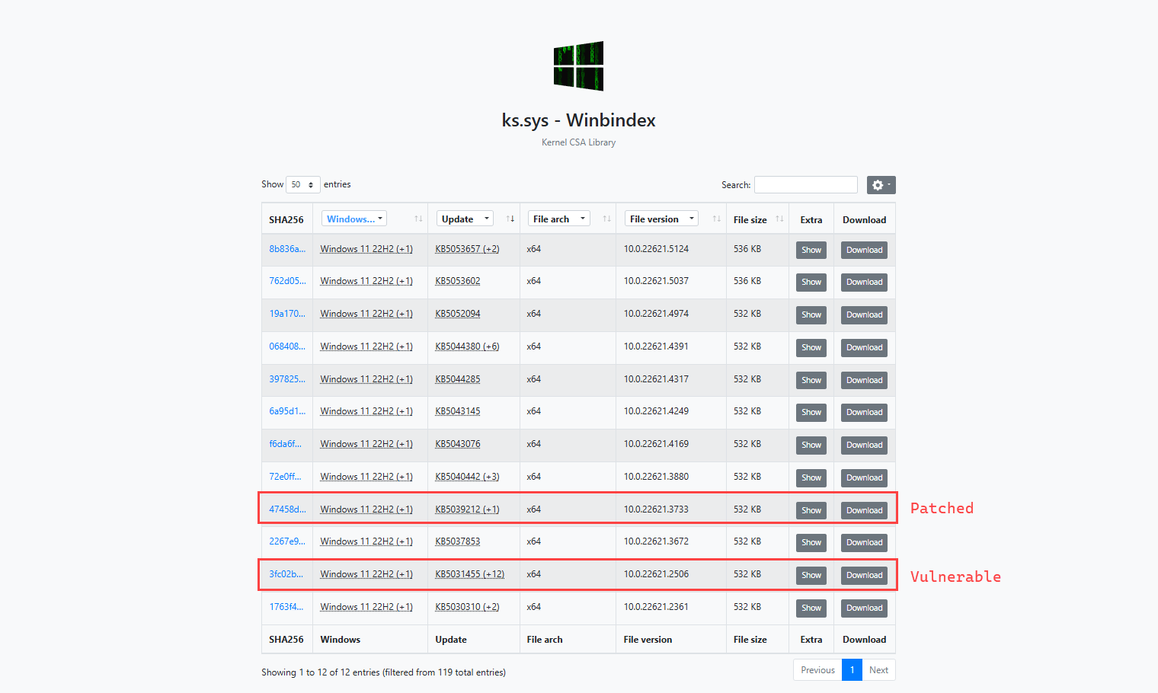Click the Kernel CSA Library subtitle
This screenshot has width=1158, height=693.
578,142
